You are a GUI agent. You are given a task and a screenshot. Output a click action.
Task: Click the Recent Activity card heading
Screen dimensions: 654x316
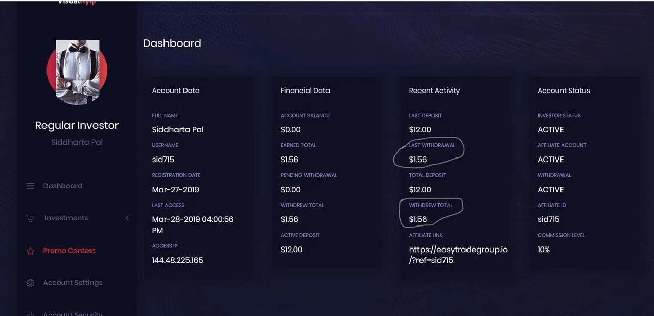point(434,91)
